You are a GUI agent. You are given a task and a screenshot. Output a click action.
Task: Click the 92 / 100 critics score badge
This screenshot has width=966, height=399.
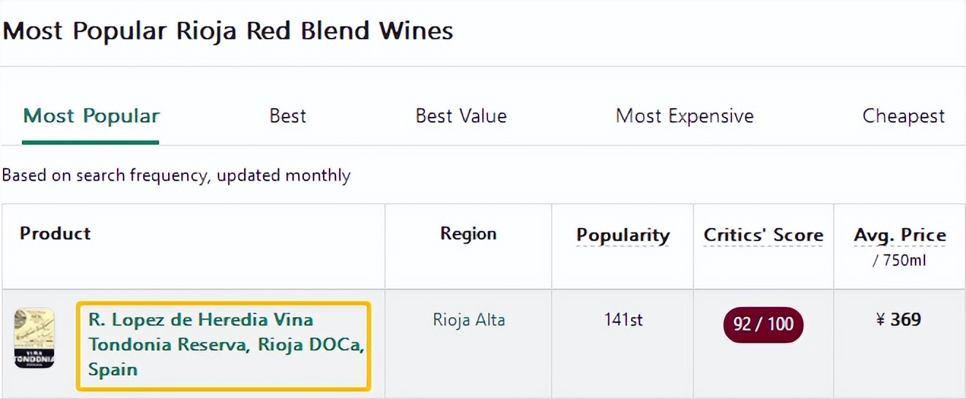click(763, 324)
